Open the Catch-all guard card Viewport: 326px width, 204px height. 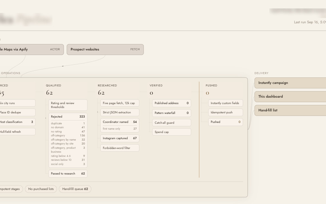(172, 123)
